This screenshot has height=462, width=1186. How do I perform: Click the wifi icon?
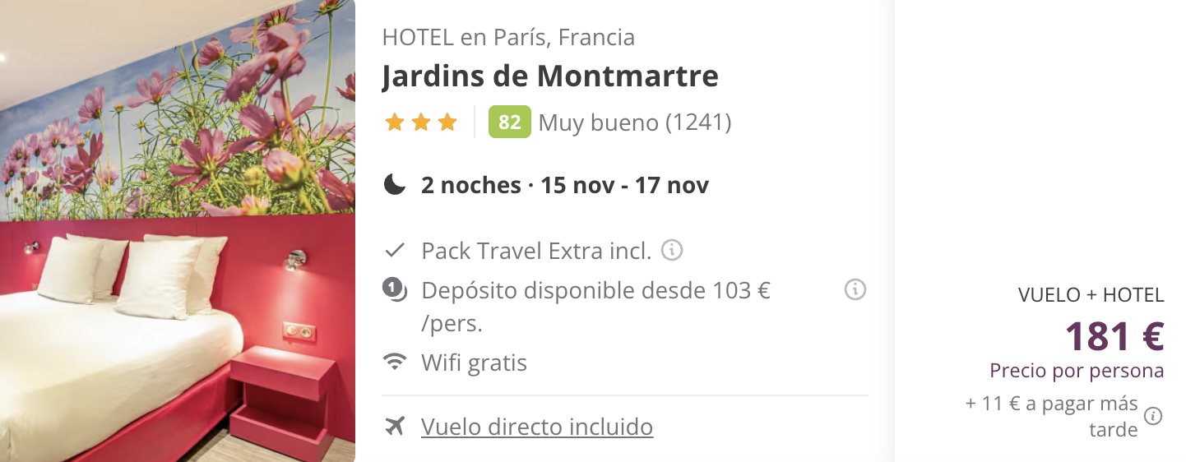[x=395, y=363]
